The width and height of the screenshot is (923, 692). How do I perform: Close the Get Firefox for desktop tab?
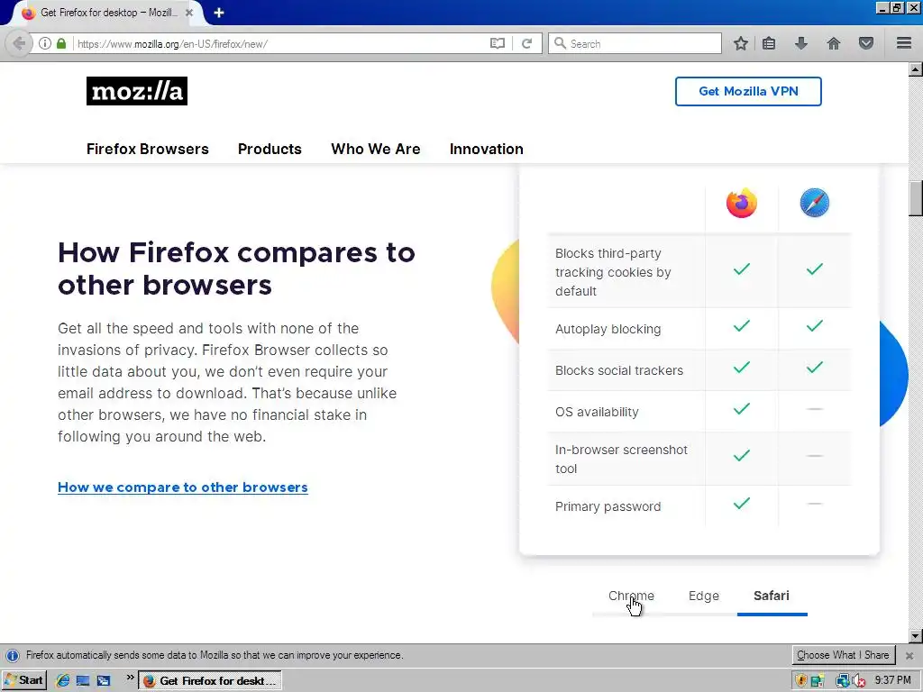pos(189,13)
